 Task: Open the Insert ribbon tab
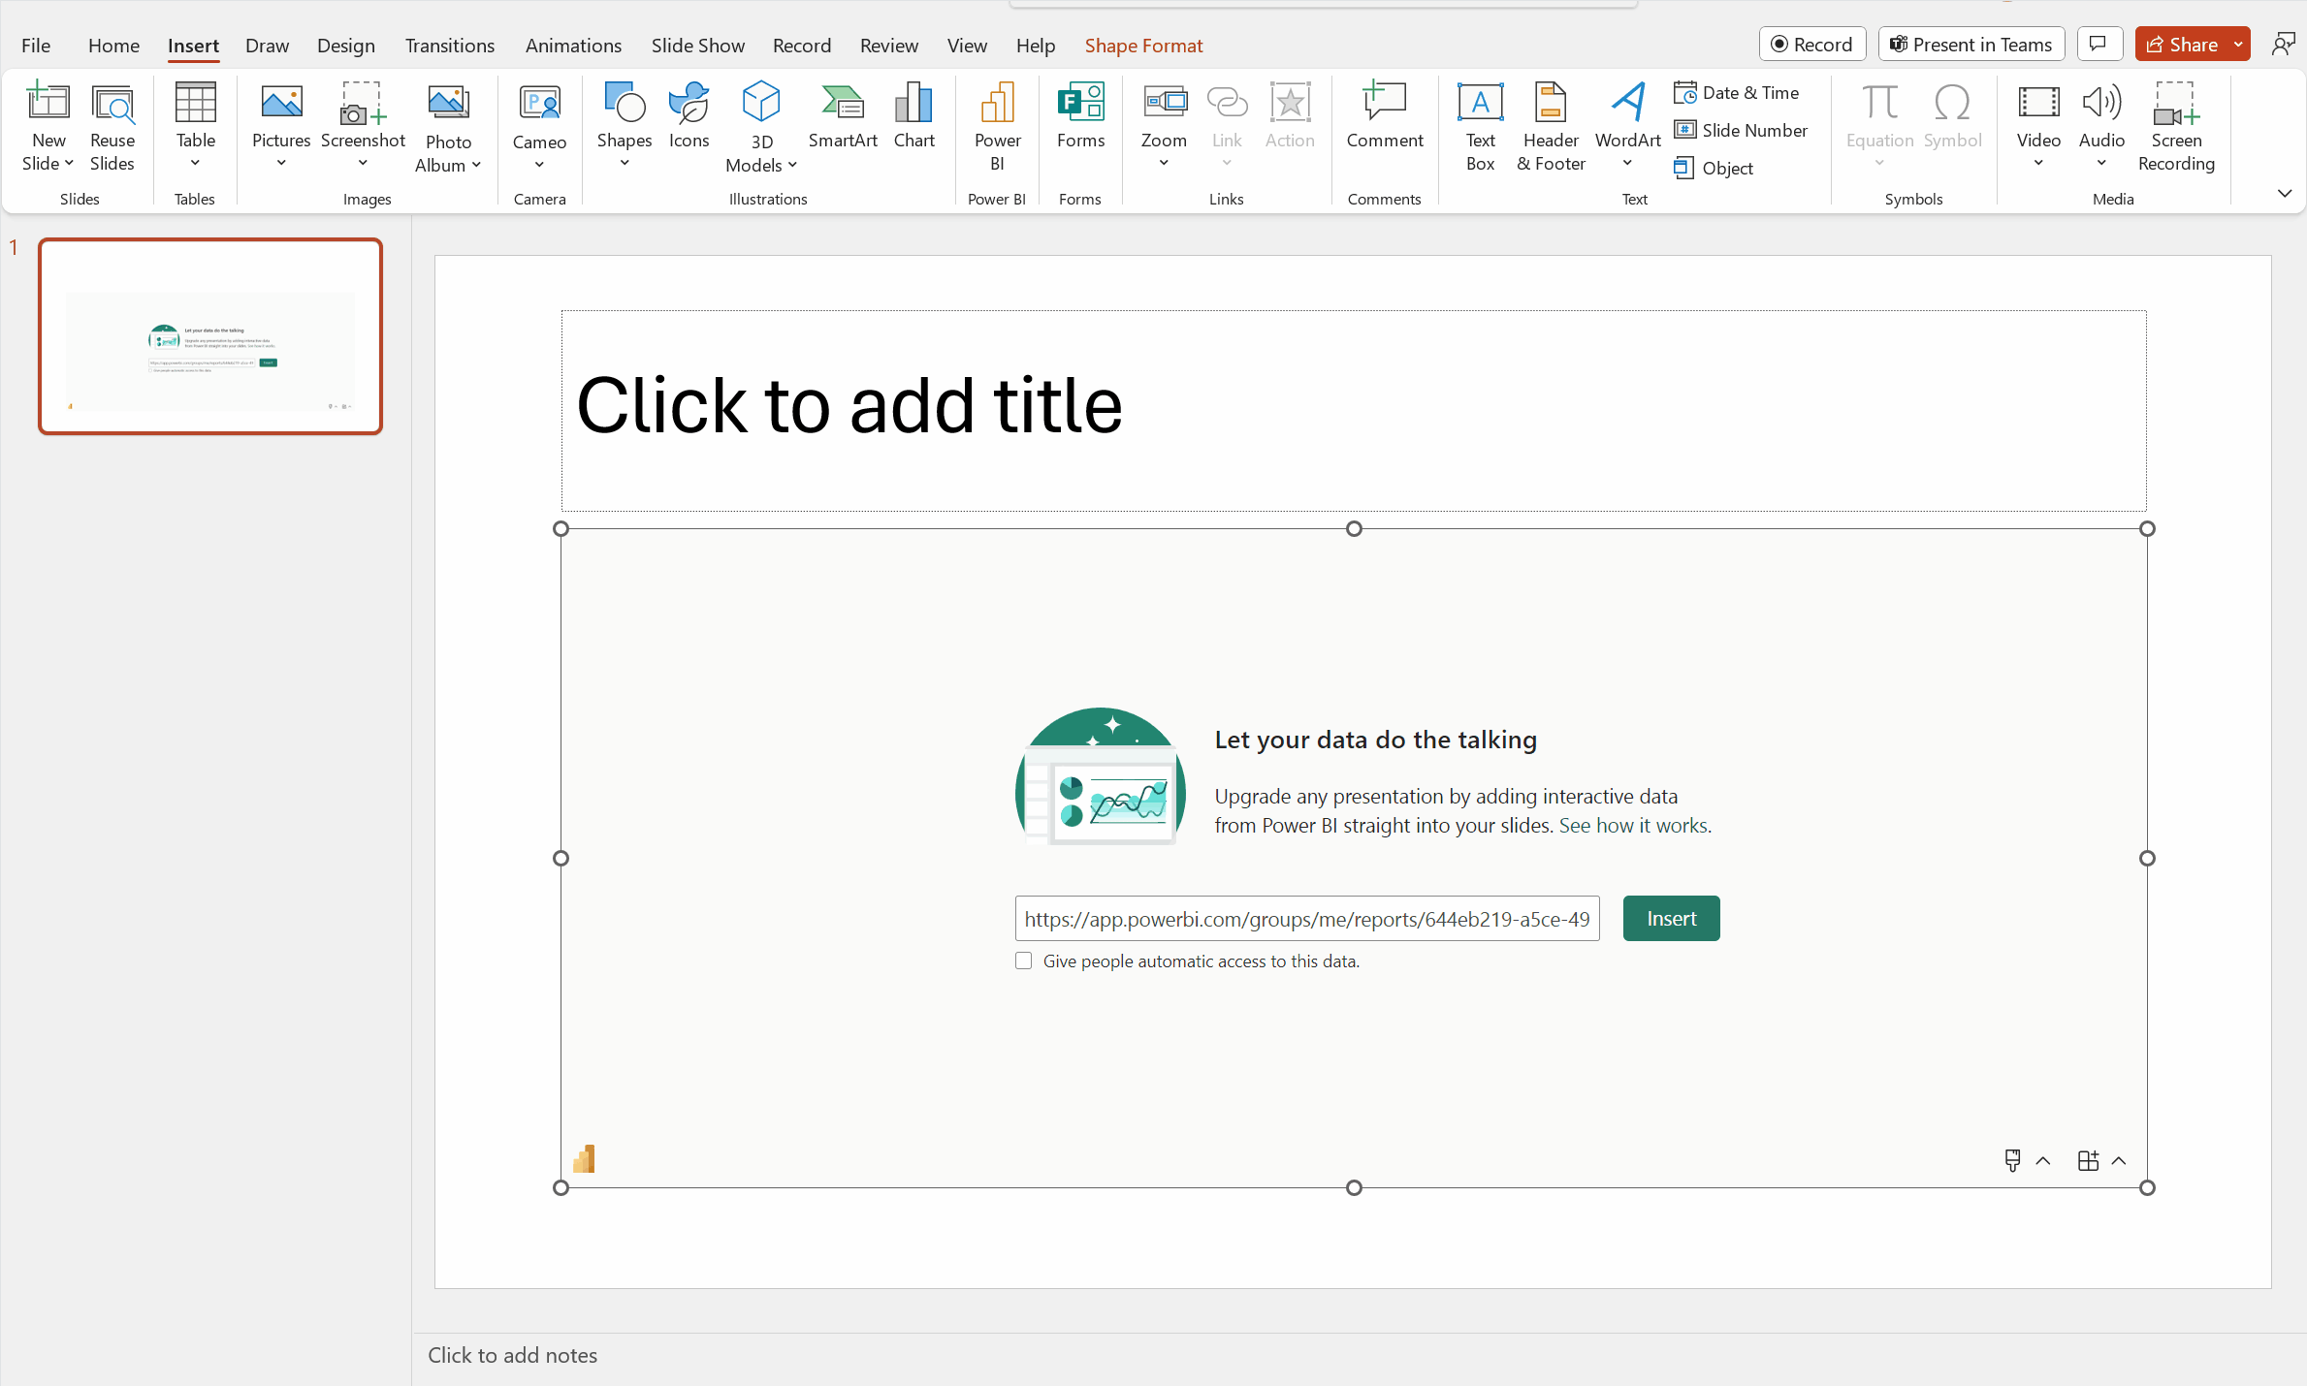[x=195, y=45]
